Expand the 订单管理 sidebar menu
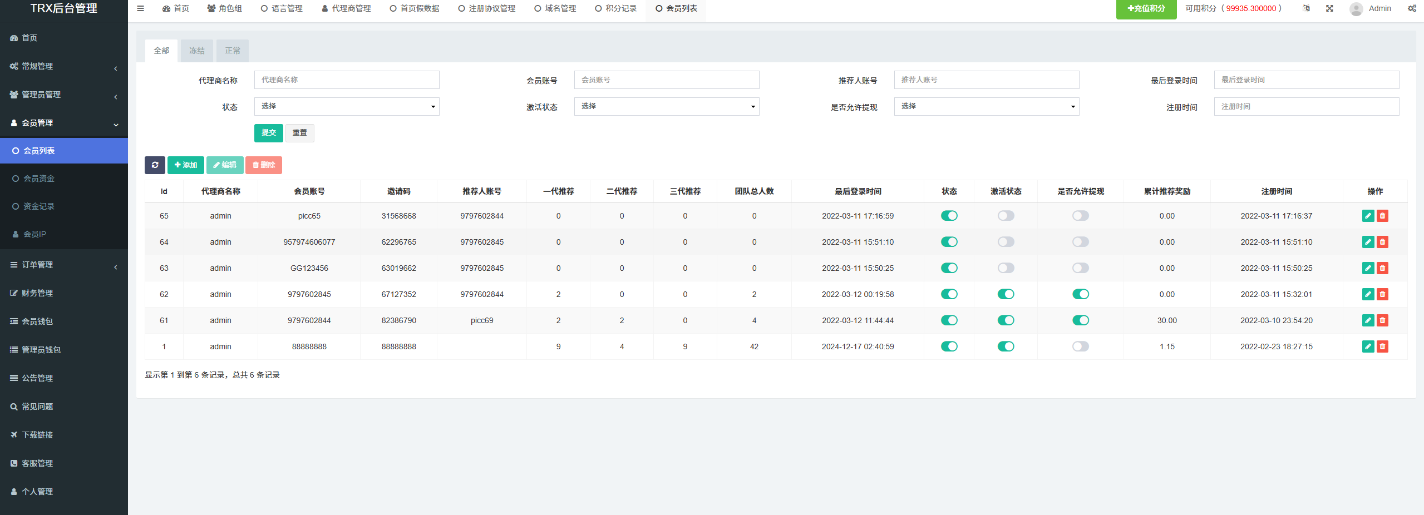The height and width of the screenshot is (515, 1424). click(x=64, y=265)
